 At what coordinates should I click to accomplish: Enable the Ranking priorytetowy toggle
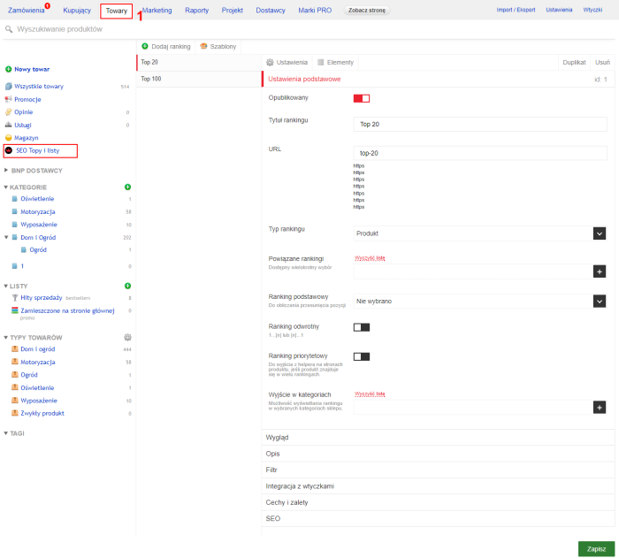361,356
